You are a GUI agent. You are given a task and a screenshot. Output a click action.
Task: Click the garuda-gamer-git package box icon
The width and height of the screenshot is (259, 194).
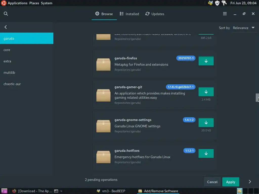pos(103,95)
